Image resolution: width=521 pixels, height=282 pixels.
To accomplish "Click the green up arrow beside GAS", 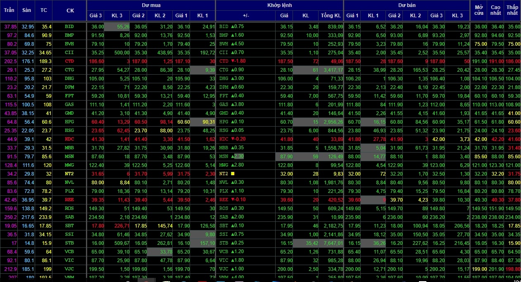I will (x=233, y=104).
